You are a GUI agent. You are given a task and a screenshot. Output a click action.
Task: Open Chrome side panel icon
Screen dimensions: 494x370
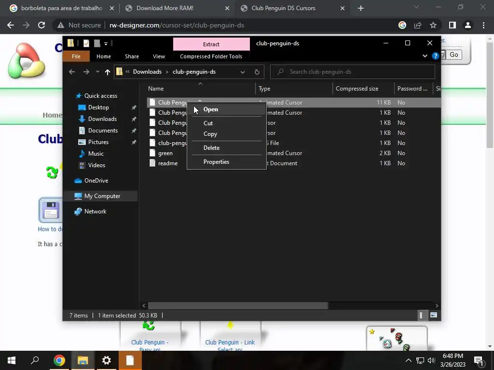(x=453, y=25)
